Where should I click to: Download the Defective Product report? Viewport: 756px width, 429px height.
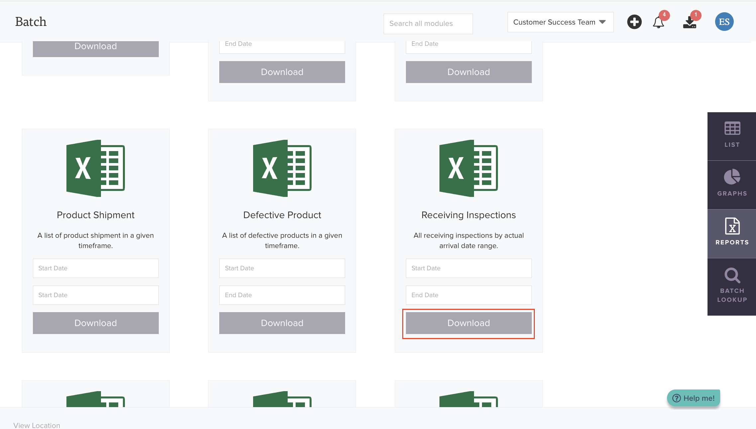282,323
